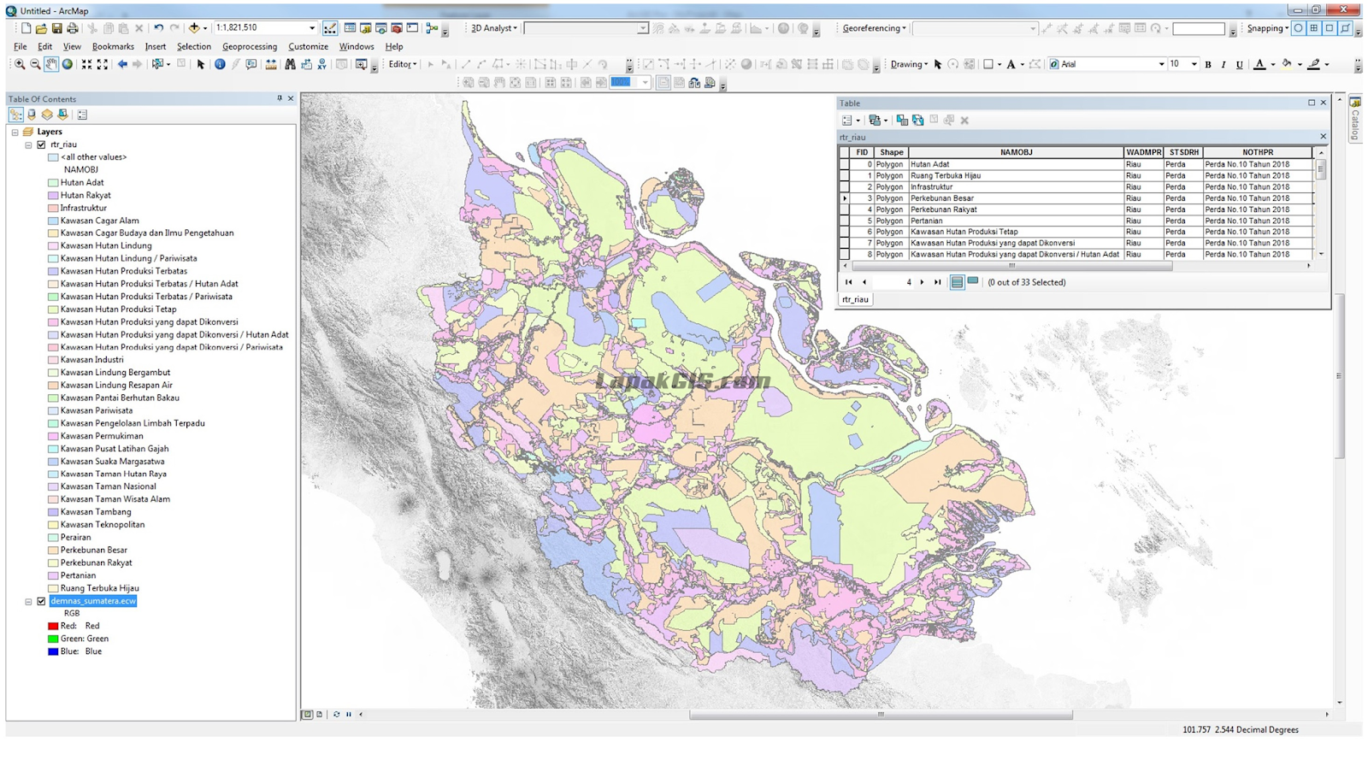Open the HTML Popup tool
1368x766 pixels.
coord(251,64)
